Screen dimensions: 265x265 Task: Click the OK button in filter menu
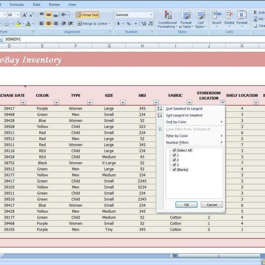(186, 205)
